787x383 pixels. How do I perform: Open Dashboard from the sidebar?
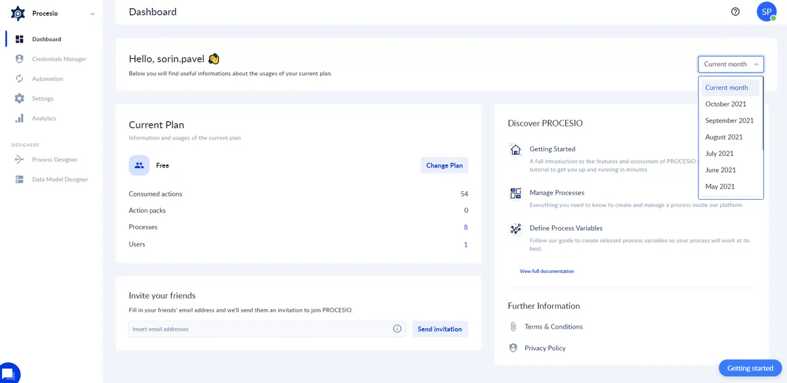[47, 39]
